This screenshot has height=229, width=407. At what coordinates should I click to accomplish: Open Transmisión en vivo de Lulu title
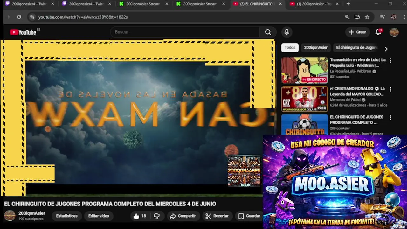point(358,63)
